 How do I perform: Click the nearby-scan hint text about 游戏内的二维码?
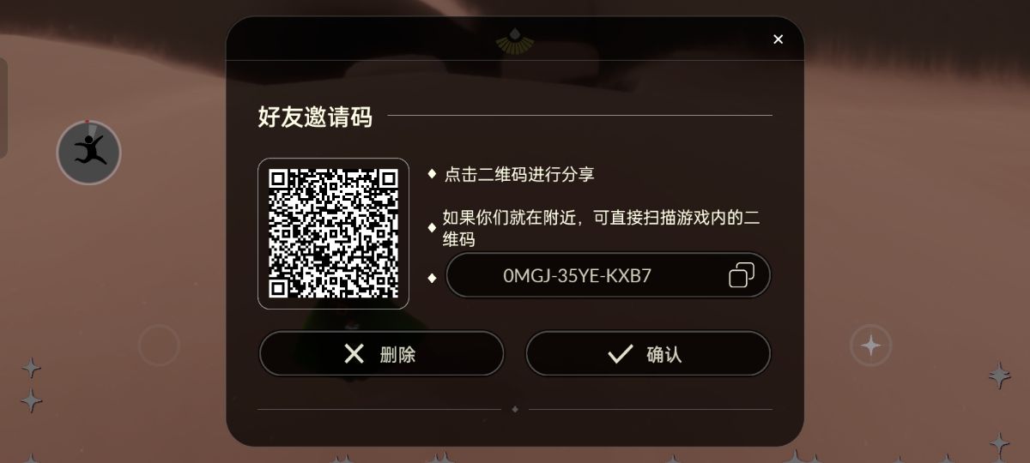click(x=601, y=228)
